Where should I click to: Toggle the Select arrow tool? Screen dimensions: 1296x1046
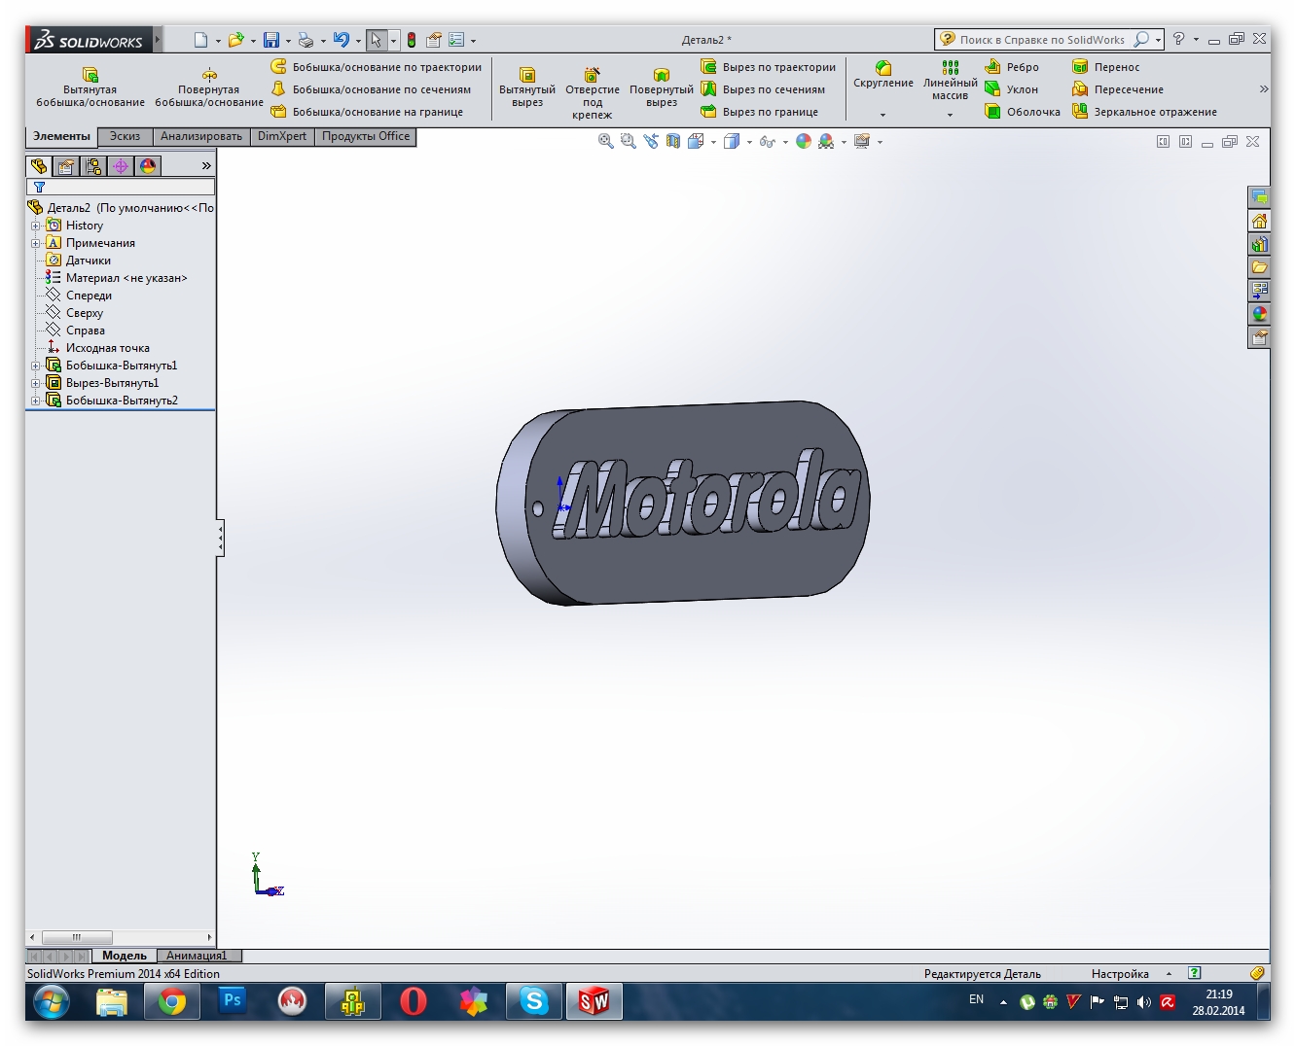pyautogui.click(x=377, y=40)
